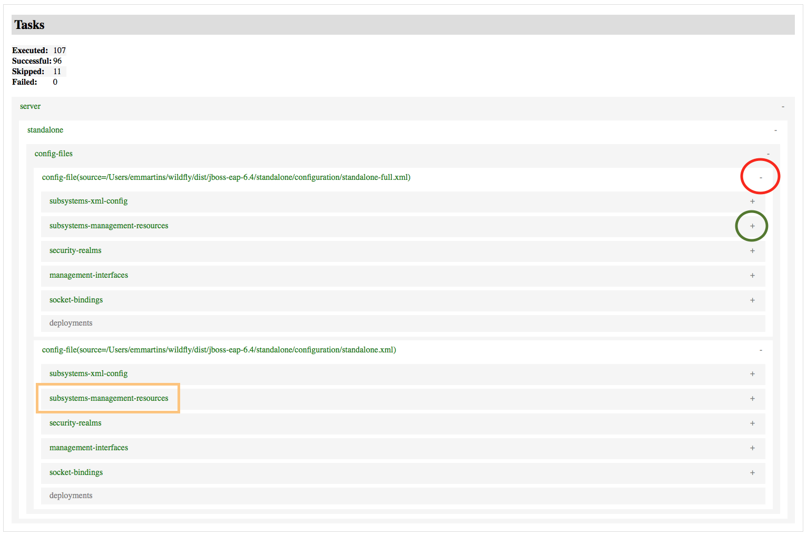This screenshot has height=536, width=807.
Task: Click management-interfaces label under standalone-full.xml
Action: 88,275
